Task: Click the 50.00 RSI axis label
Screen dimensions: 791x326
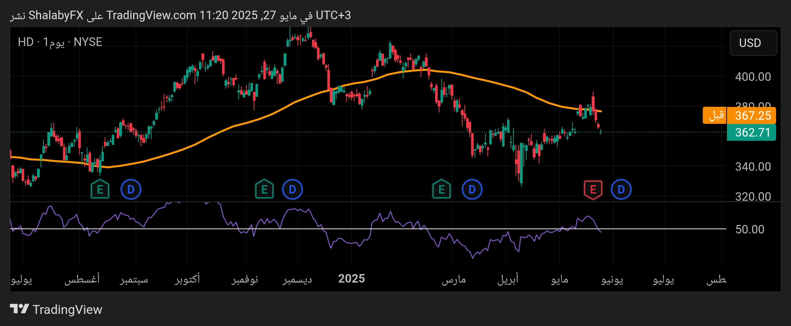Action: (x=750, y=229)
